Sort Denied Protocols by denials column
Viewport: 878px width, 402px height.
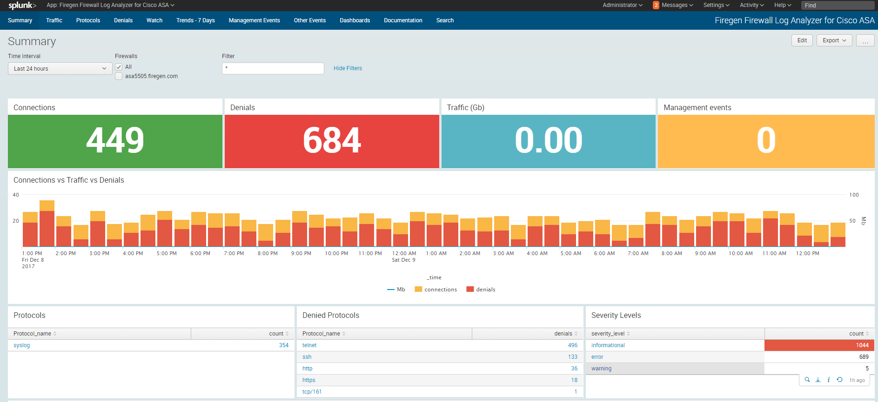566,334
